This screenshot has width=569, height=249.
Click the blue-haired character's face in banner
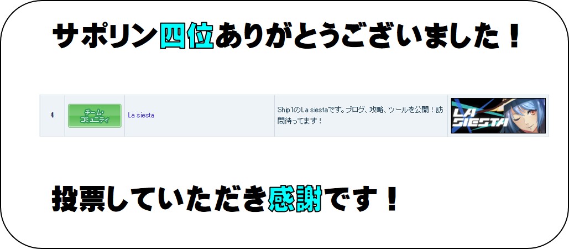click(x=523, y=117)
